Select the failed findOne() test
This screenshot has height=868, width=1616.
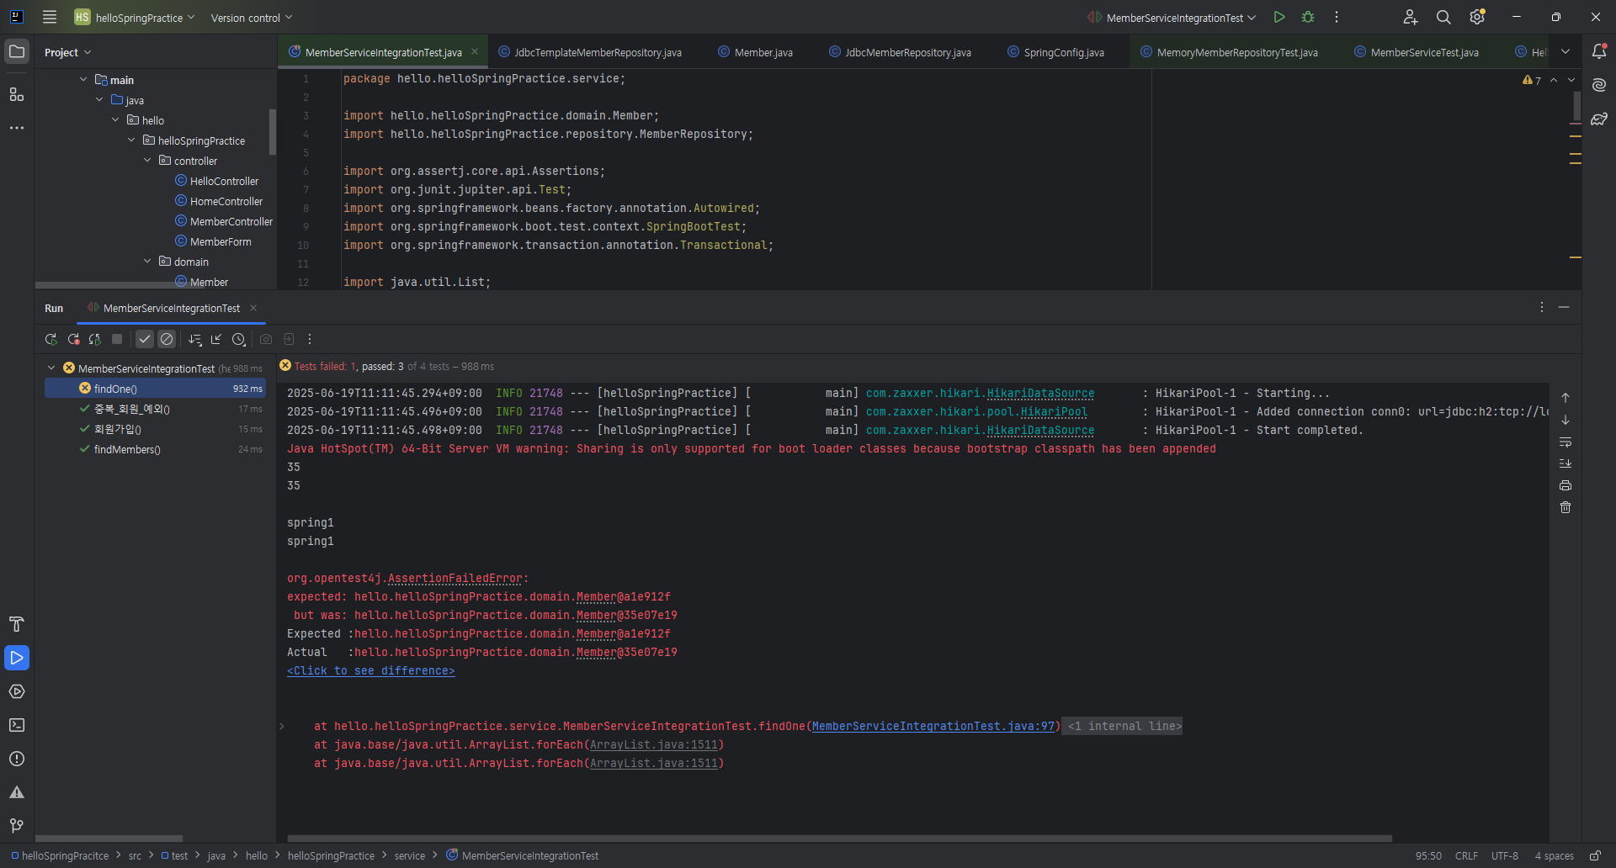[x=155, y=389]
